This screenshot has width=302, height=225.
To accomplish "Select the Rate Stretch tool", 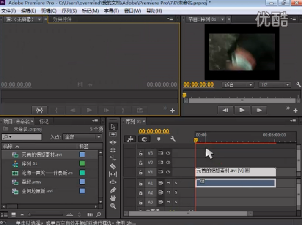I will [x=113, y=158].
